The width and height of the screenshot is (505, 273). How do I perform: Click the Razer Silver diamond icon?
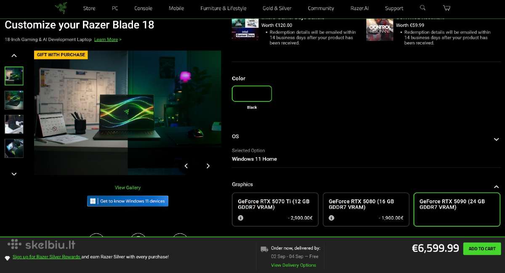[x=7, y=257]
